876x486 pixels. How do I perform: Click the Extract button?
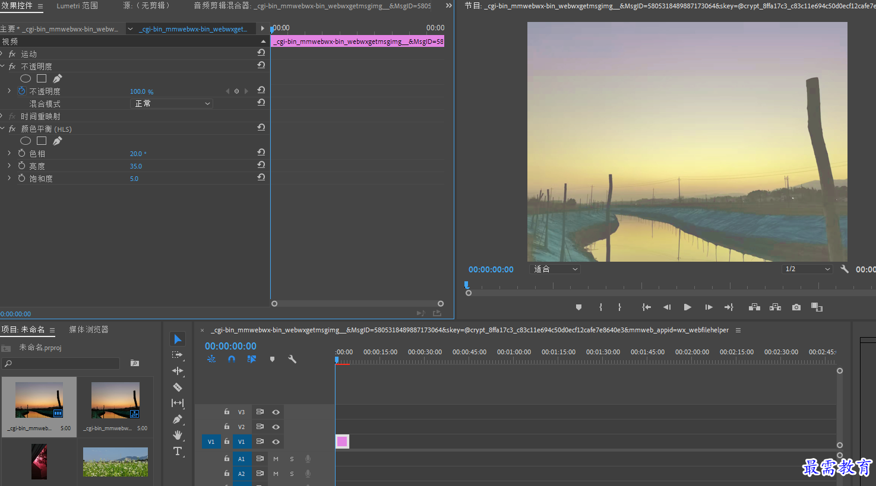coord(775,307)
